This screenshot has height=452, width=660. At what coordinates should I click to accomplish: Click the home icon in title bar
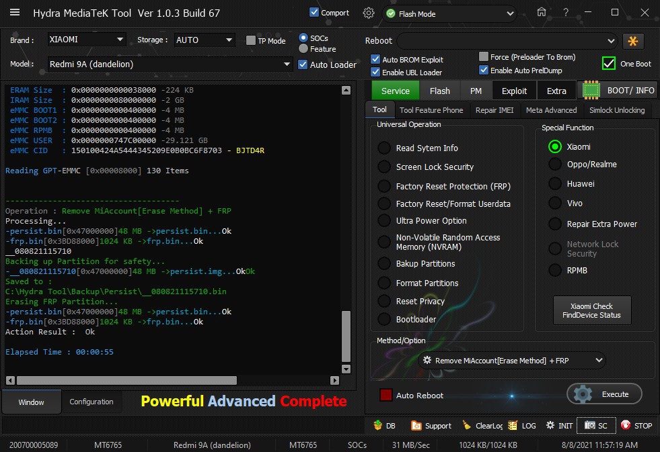pyautogui.click(x=542, y=12)
